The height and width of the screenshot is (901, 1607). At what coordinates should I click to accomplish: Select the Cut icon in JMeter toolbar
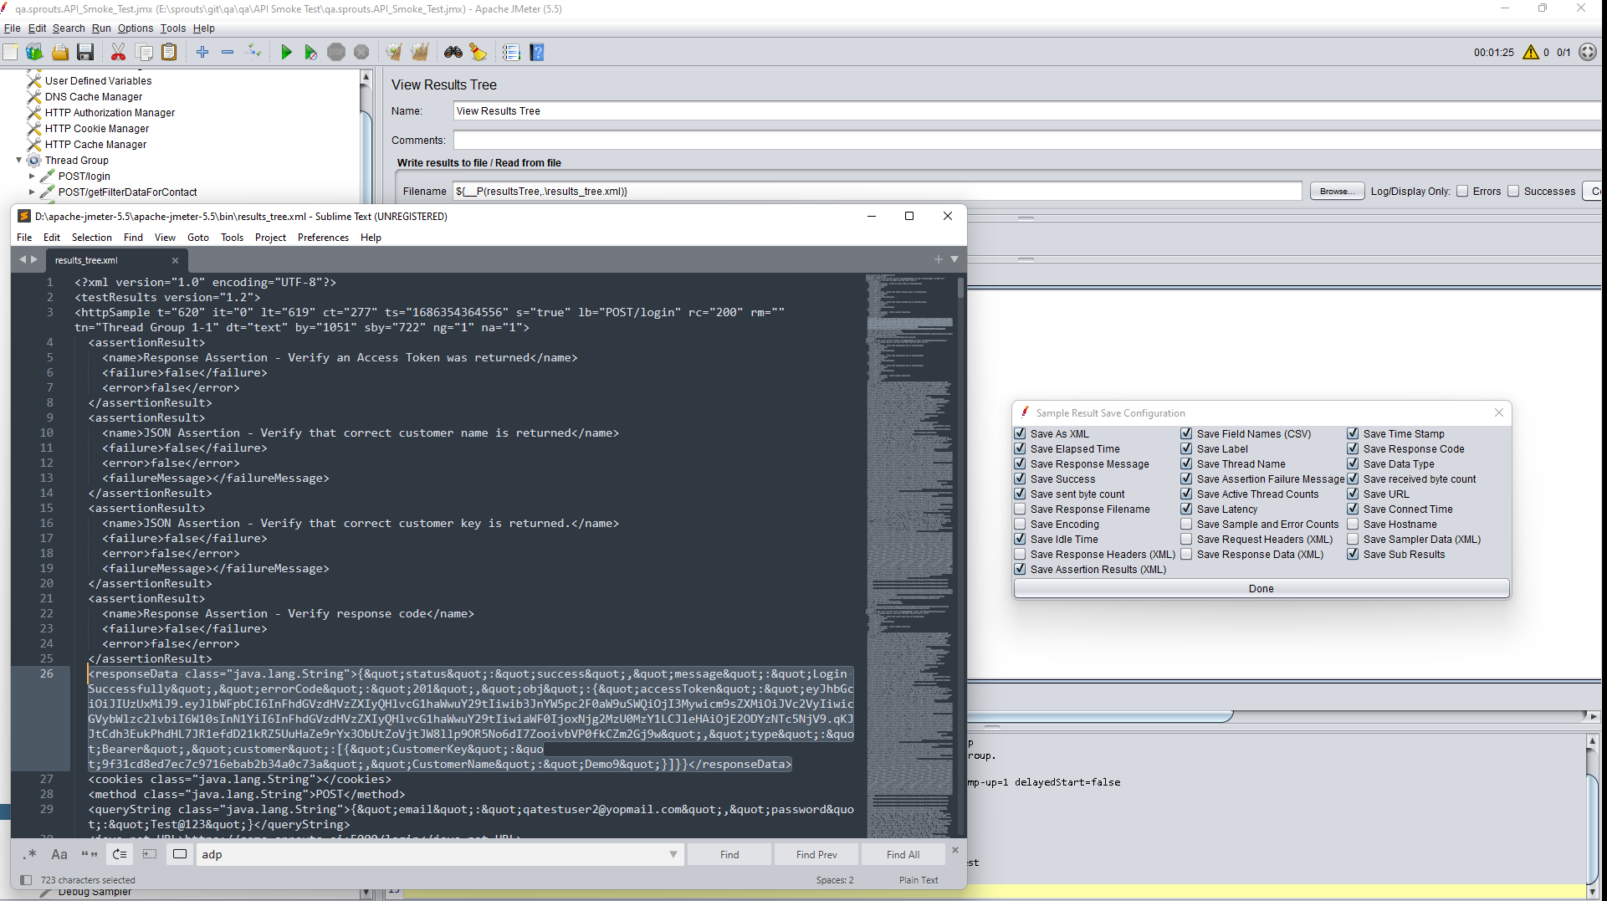(119, 52)
